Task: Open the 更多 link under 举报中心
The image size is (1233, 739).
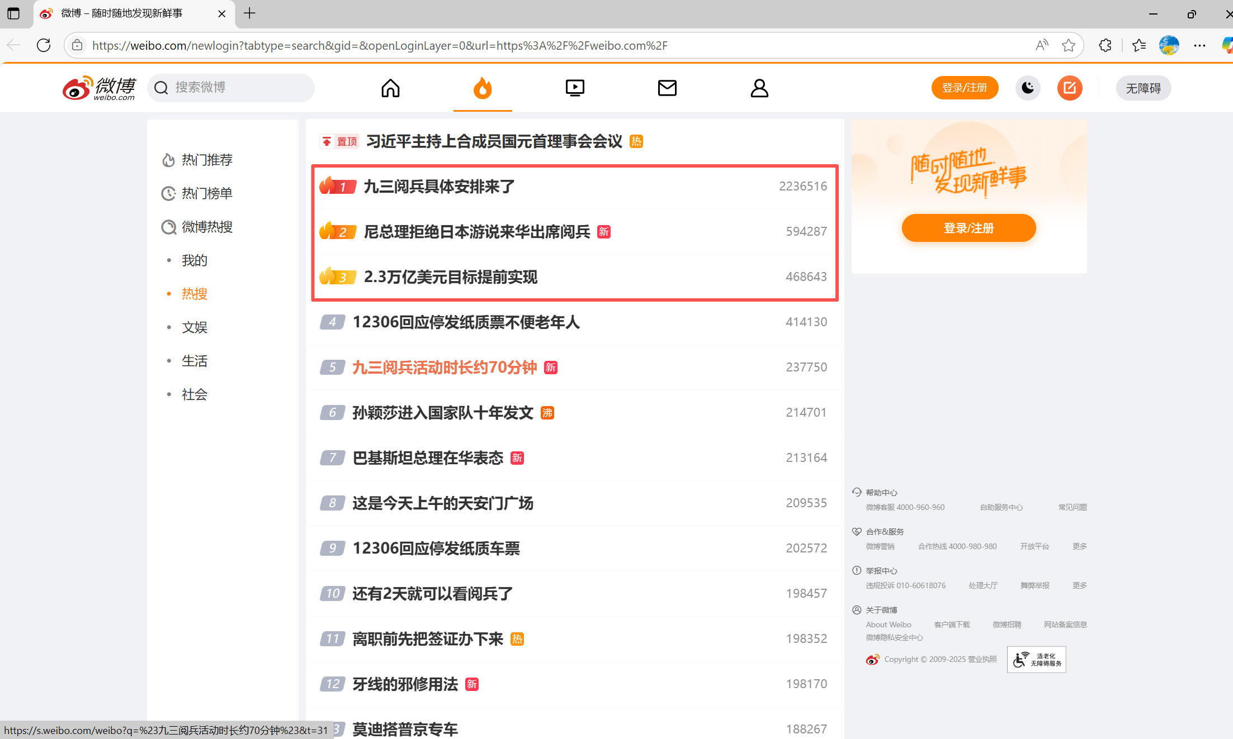Action: point(1079,585)
